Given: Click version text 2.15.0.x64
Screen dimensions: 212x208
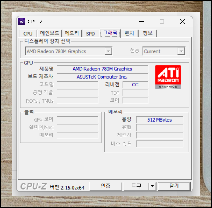Looking at the screenshot, I should pyautogui.click(x=72, y=188).
